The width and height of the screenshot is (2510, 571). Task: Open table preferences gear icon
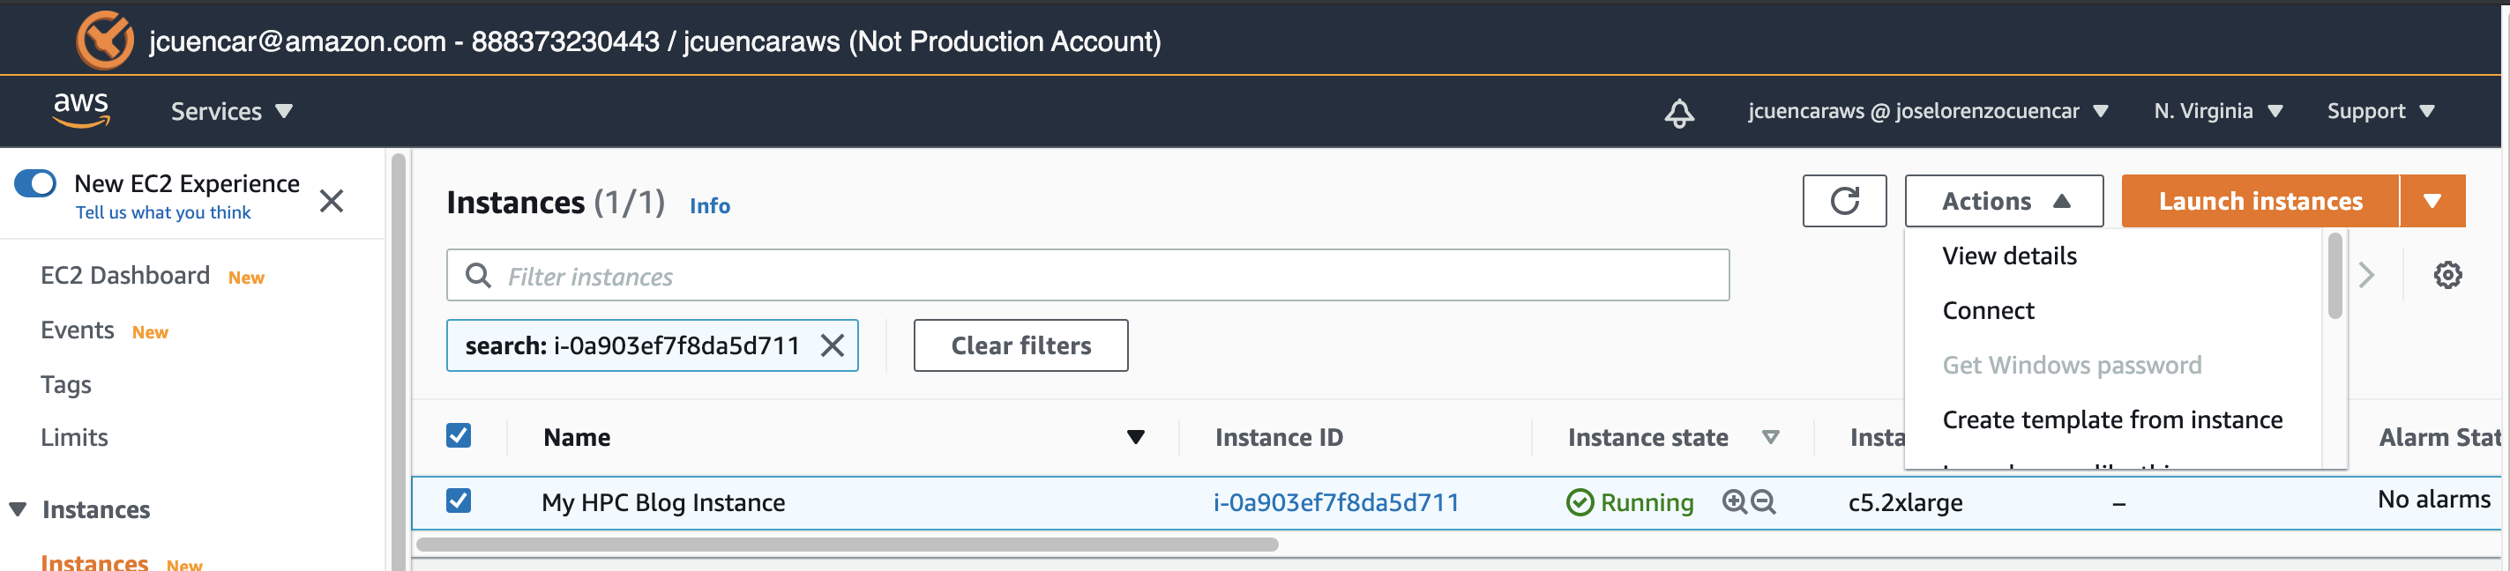(x=2447, y=275)
